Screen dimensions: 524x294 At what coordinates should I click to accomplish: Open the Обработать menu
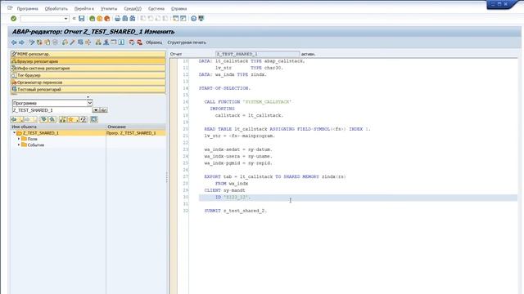pyautogui.click(x=56, y=9)
